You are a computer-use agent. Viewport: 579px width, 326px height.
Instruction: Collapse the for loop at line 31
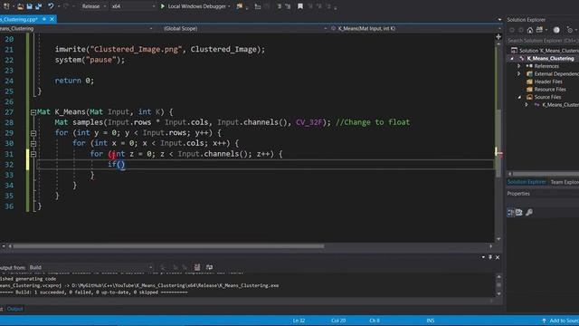[33, 154]
